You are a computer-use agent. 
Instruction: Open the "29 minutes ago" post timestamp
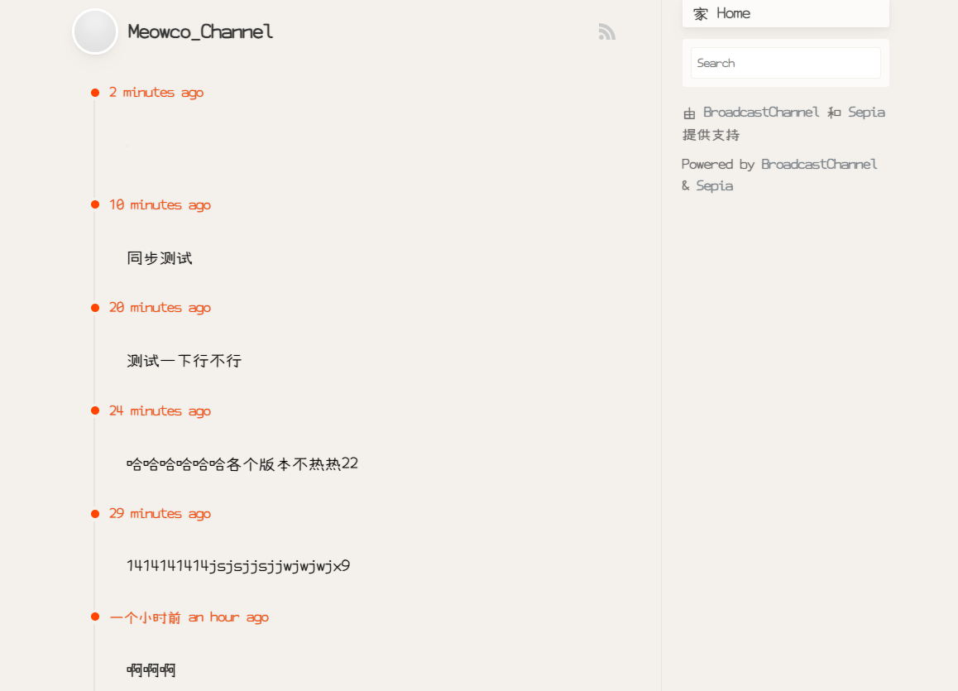point(160,514)
